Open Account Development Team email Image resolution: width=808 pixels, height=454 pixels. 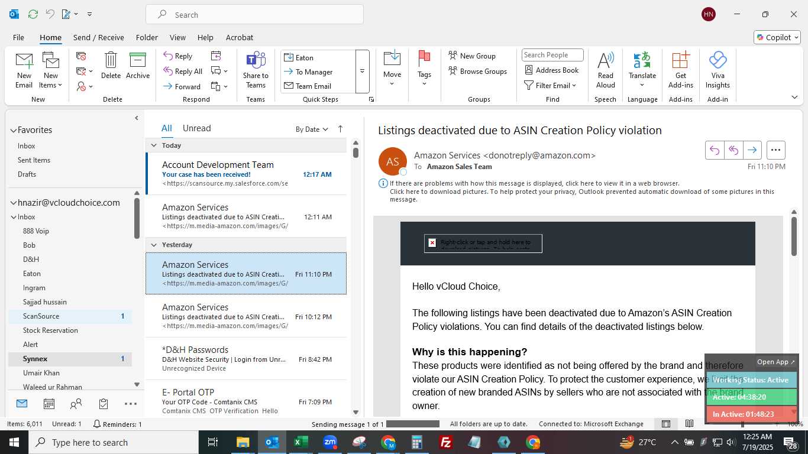click(246, 174)
